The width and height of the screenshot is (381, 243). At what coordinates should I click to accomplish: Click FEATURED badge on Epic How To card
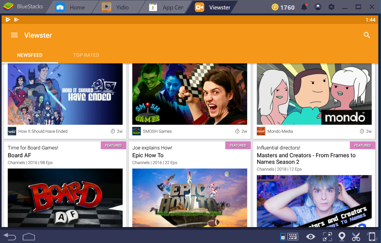click(x=238, y=145)
